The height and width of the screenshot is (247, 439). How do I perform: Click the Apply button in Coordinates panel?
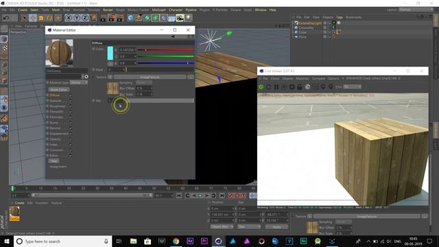click(x=276, y=227)
